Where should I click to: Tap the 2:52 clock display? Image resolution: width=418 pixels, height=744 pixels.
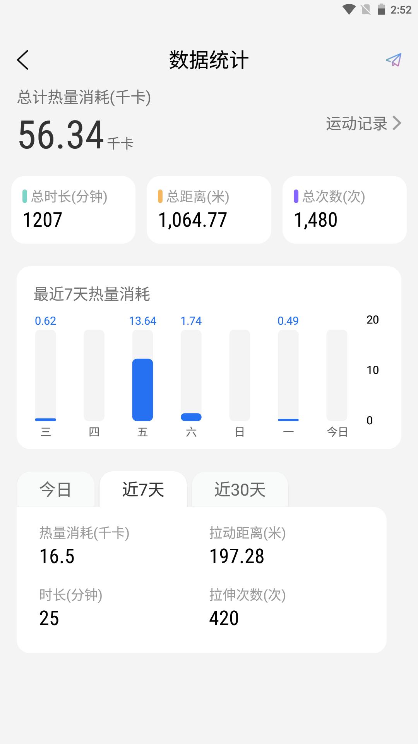click(x=401, y=10)
